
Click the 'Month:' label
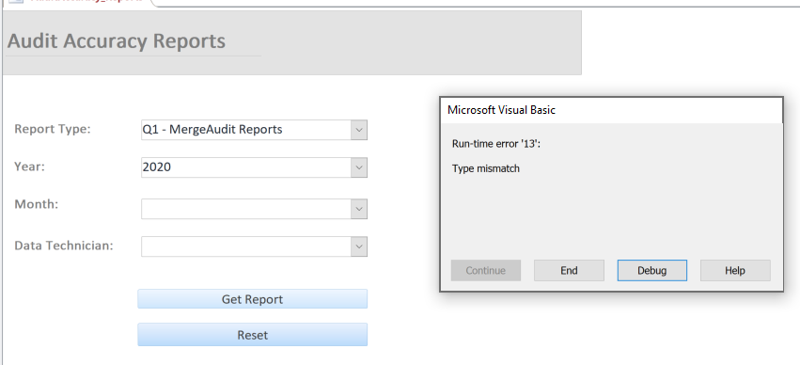click(x=37, y=204)
